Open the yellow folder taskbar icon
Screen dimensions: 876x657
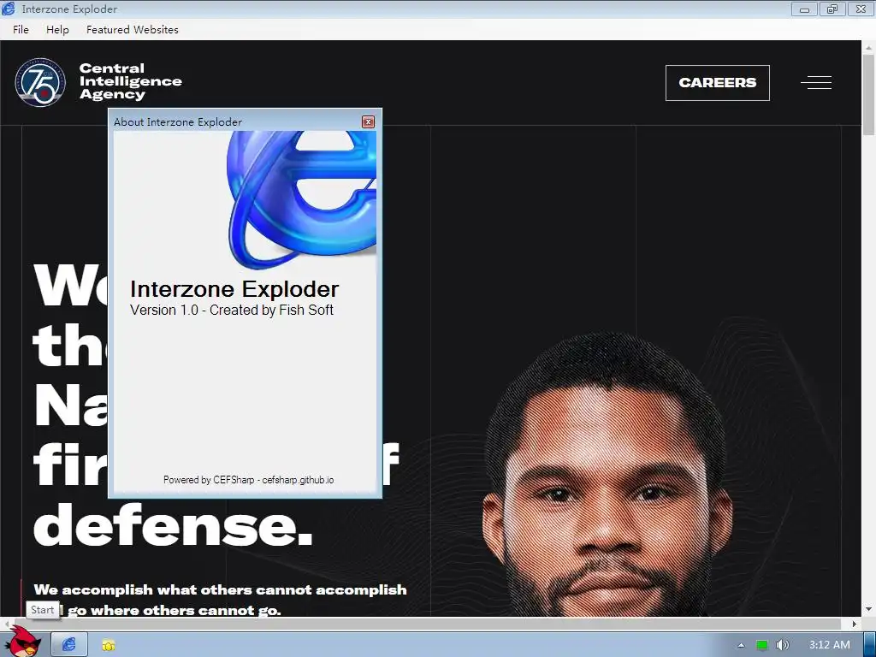coord(109,645)
